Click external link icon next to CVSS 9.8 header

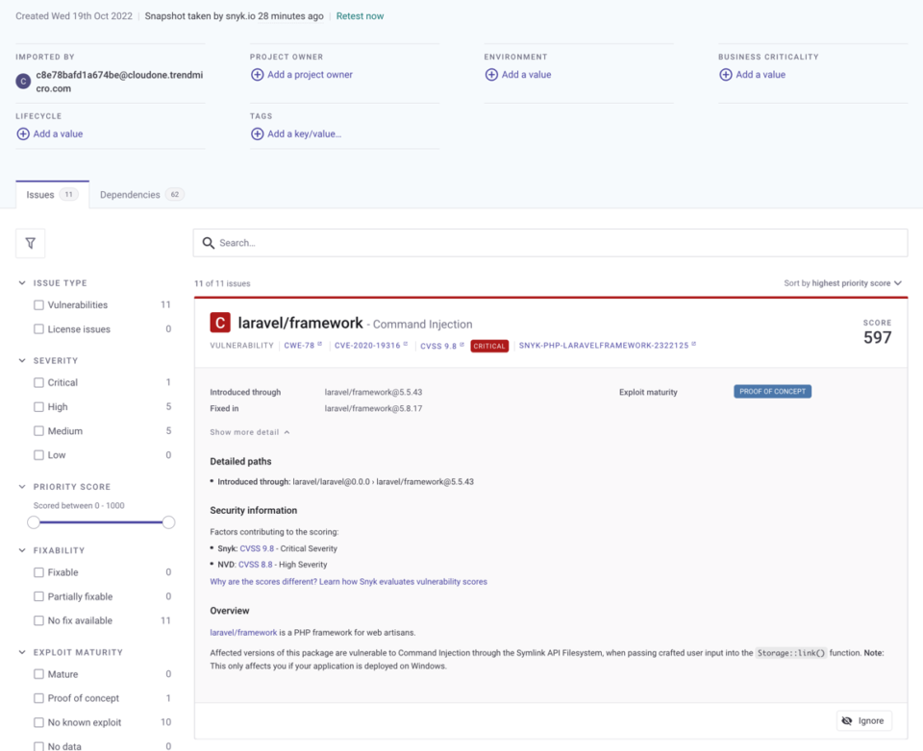tap(462, 345)
